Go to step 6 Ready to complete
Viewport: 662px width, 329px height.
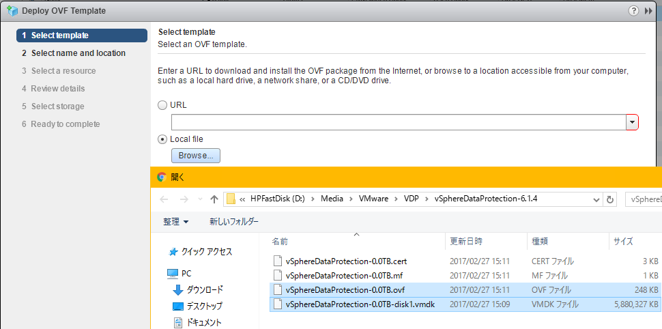[x=61, y=124]
